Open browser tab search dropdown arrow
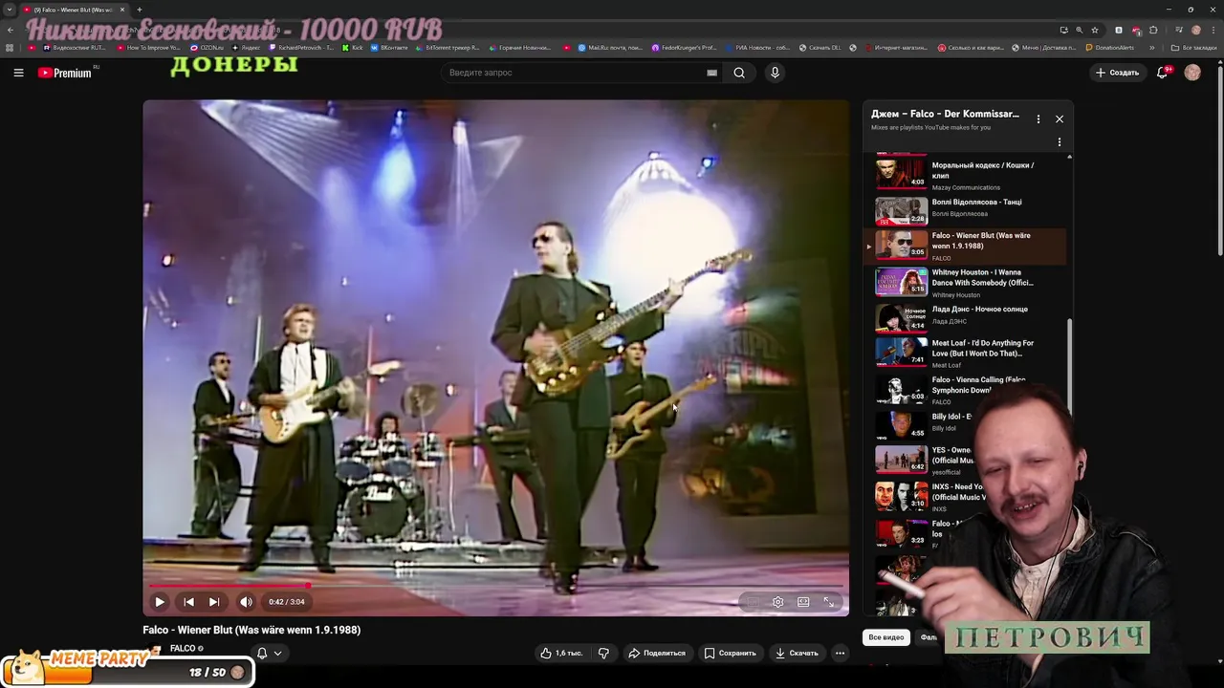Screen dimensions: 1224x688 (x=10, y=10)
